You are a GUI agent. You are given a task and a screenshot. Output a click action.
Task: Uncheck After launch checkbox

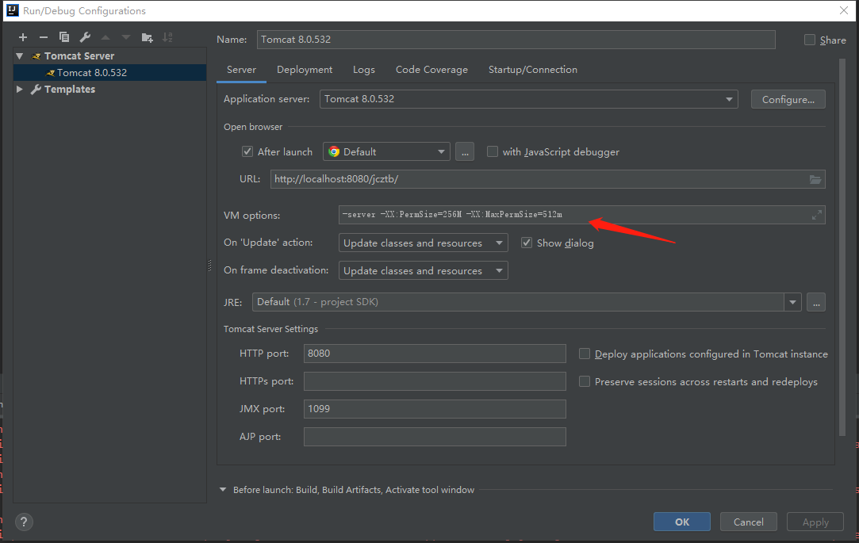pos(247,151)
